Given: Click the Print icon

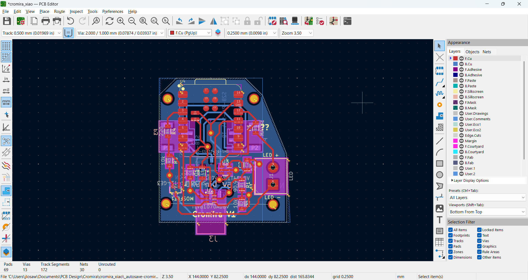Looking at the screenshot, I should (46, 21).
